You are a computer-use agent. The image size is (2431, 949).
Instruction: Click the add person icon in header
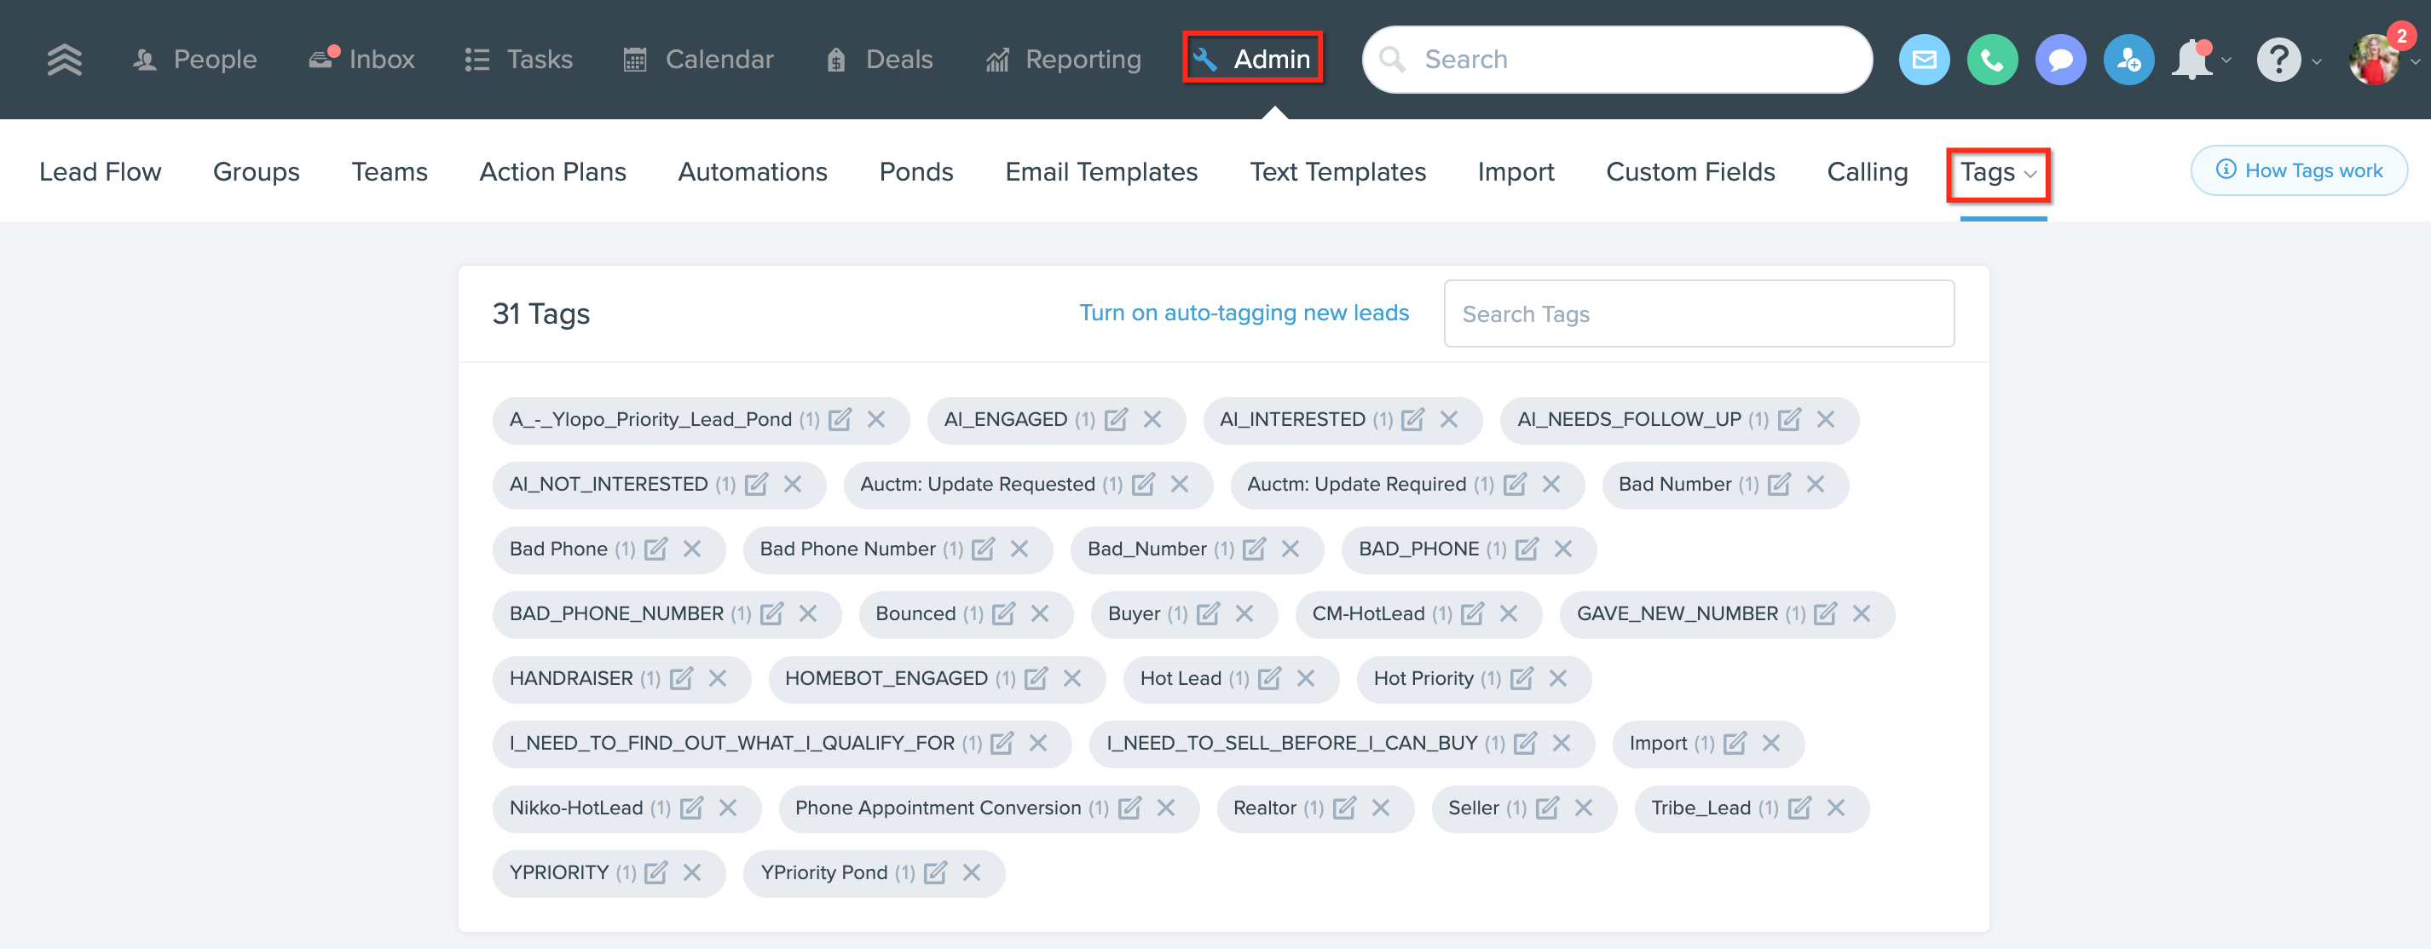click(2128, 60)
